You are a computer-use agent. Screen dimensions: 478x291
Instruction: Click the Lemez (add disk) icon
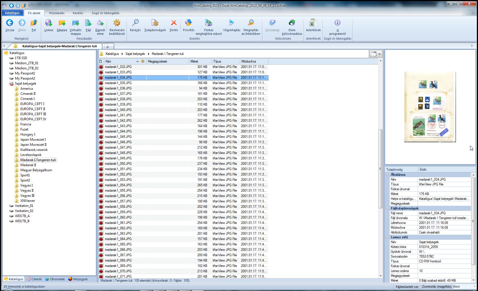coord(48,23)
